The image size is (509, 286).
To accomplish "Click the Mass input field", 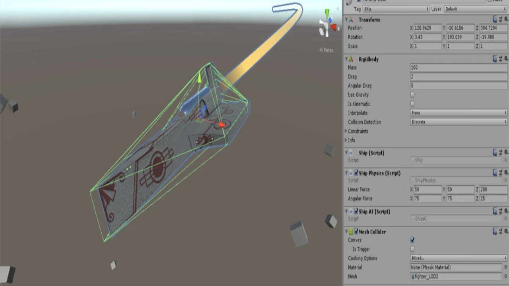I will tap(458, 68).
